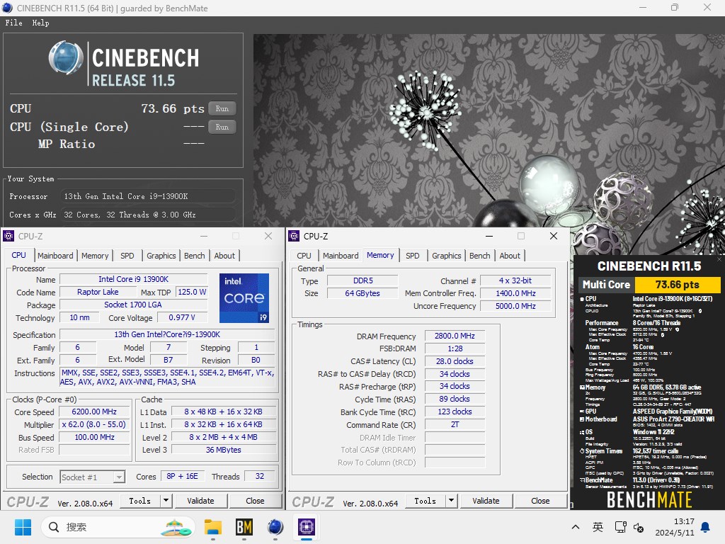725x544 pixels.
Task: Click the Level 3 cache 36 MBytes value
Action: (x=223, y=450)
